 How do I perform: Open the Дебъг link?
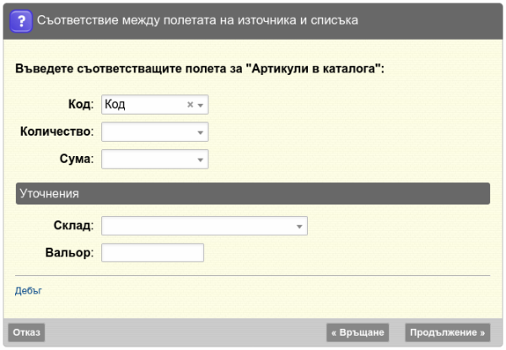click(29, 291)
